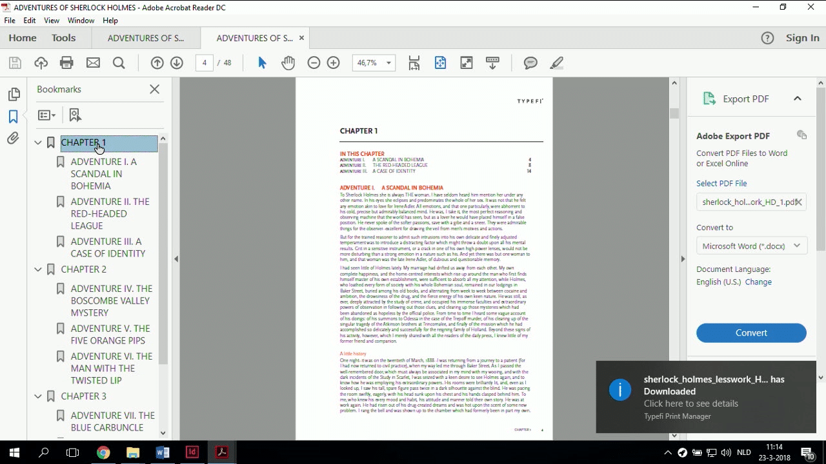This screenshot has width=826, height=464.
Task: Open the File menu
Action: 10,21
